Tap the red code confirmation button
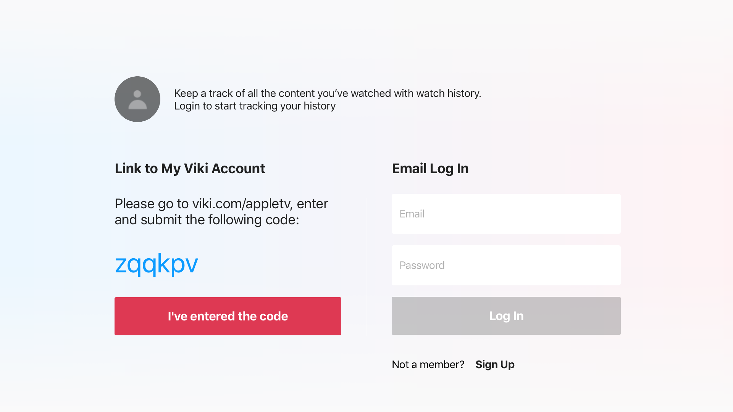Viewport: 733px width, 412px height. 228,316
